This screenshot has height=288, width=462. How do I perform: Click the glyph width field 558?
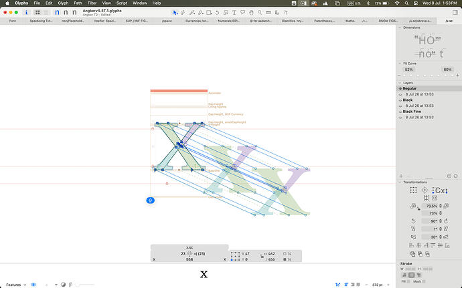[x=189, y=259]
